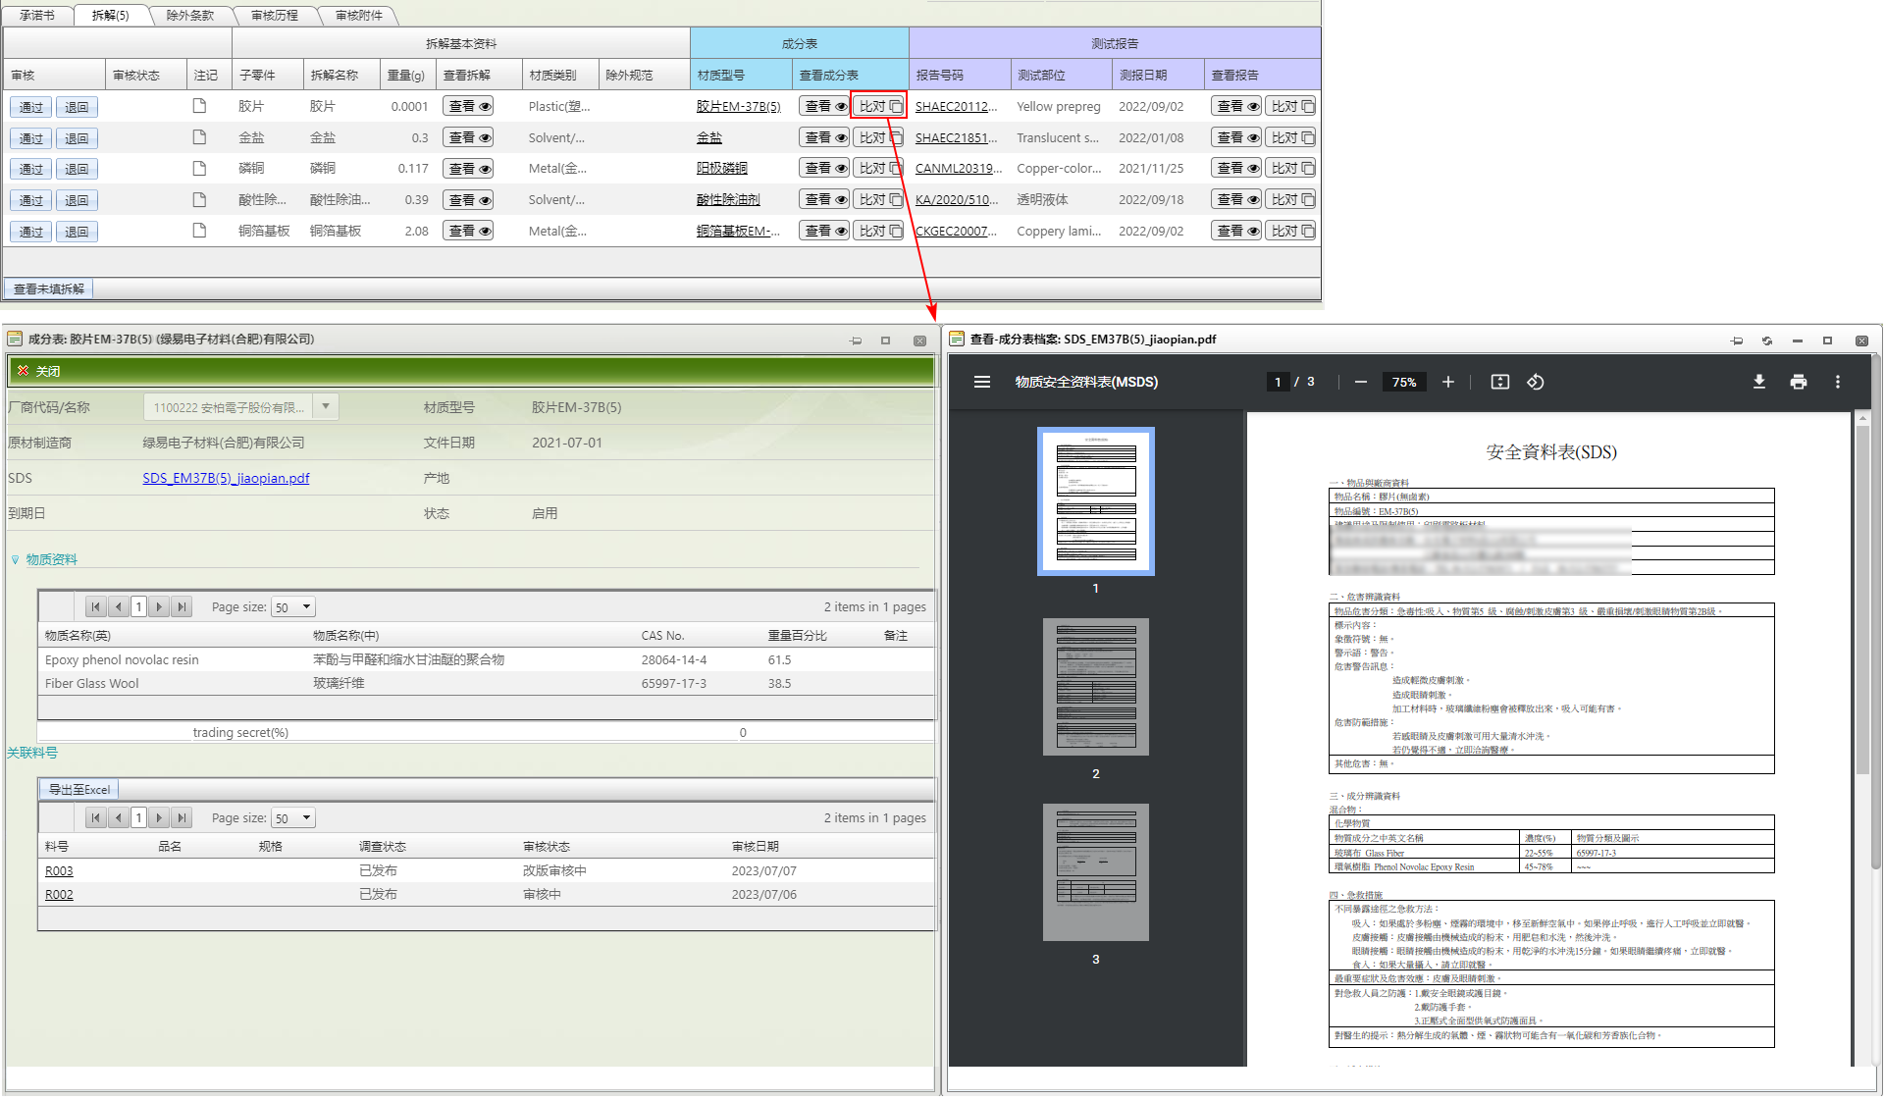This screenshot has height=1100, width=1885.
Task: Go to last page in 关联料号 pager
Action: 181,817
